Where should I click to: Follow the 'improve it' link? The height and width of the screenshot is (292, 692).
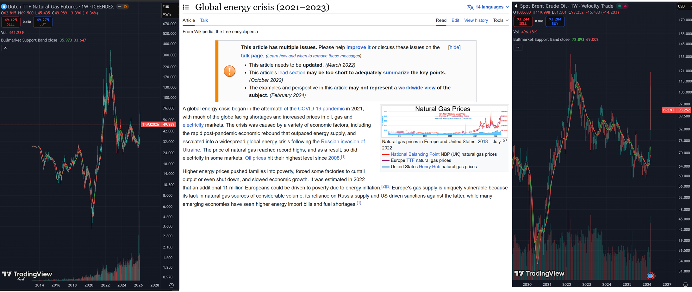(x=358, y=47)
